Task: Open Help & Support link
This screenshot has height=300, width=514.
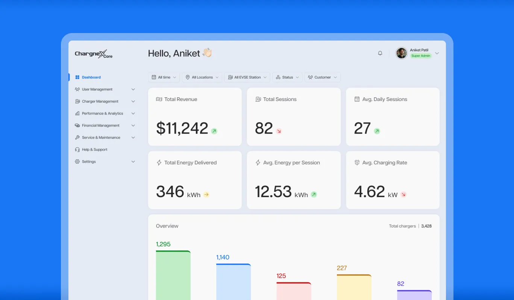Action: click(95, 149)
